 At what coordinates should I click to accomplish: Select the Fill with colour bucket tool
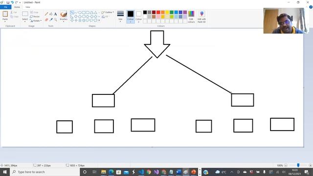point(51,14)
